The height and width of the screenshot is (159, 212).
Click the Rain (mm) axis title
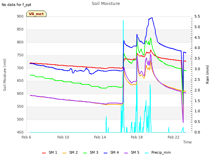[207, 75]
